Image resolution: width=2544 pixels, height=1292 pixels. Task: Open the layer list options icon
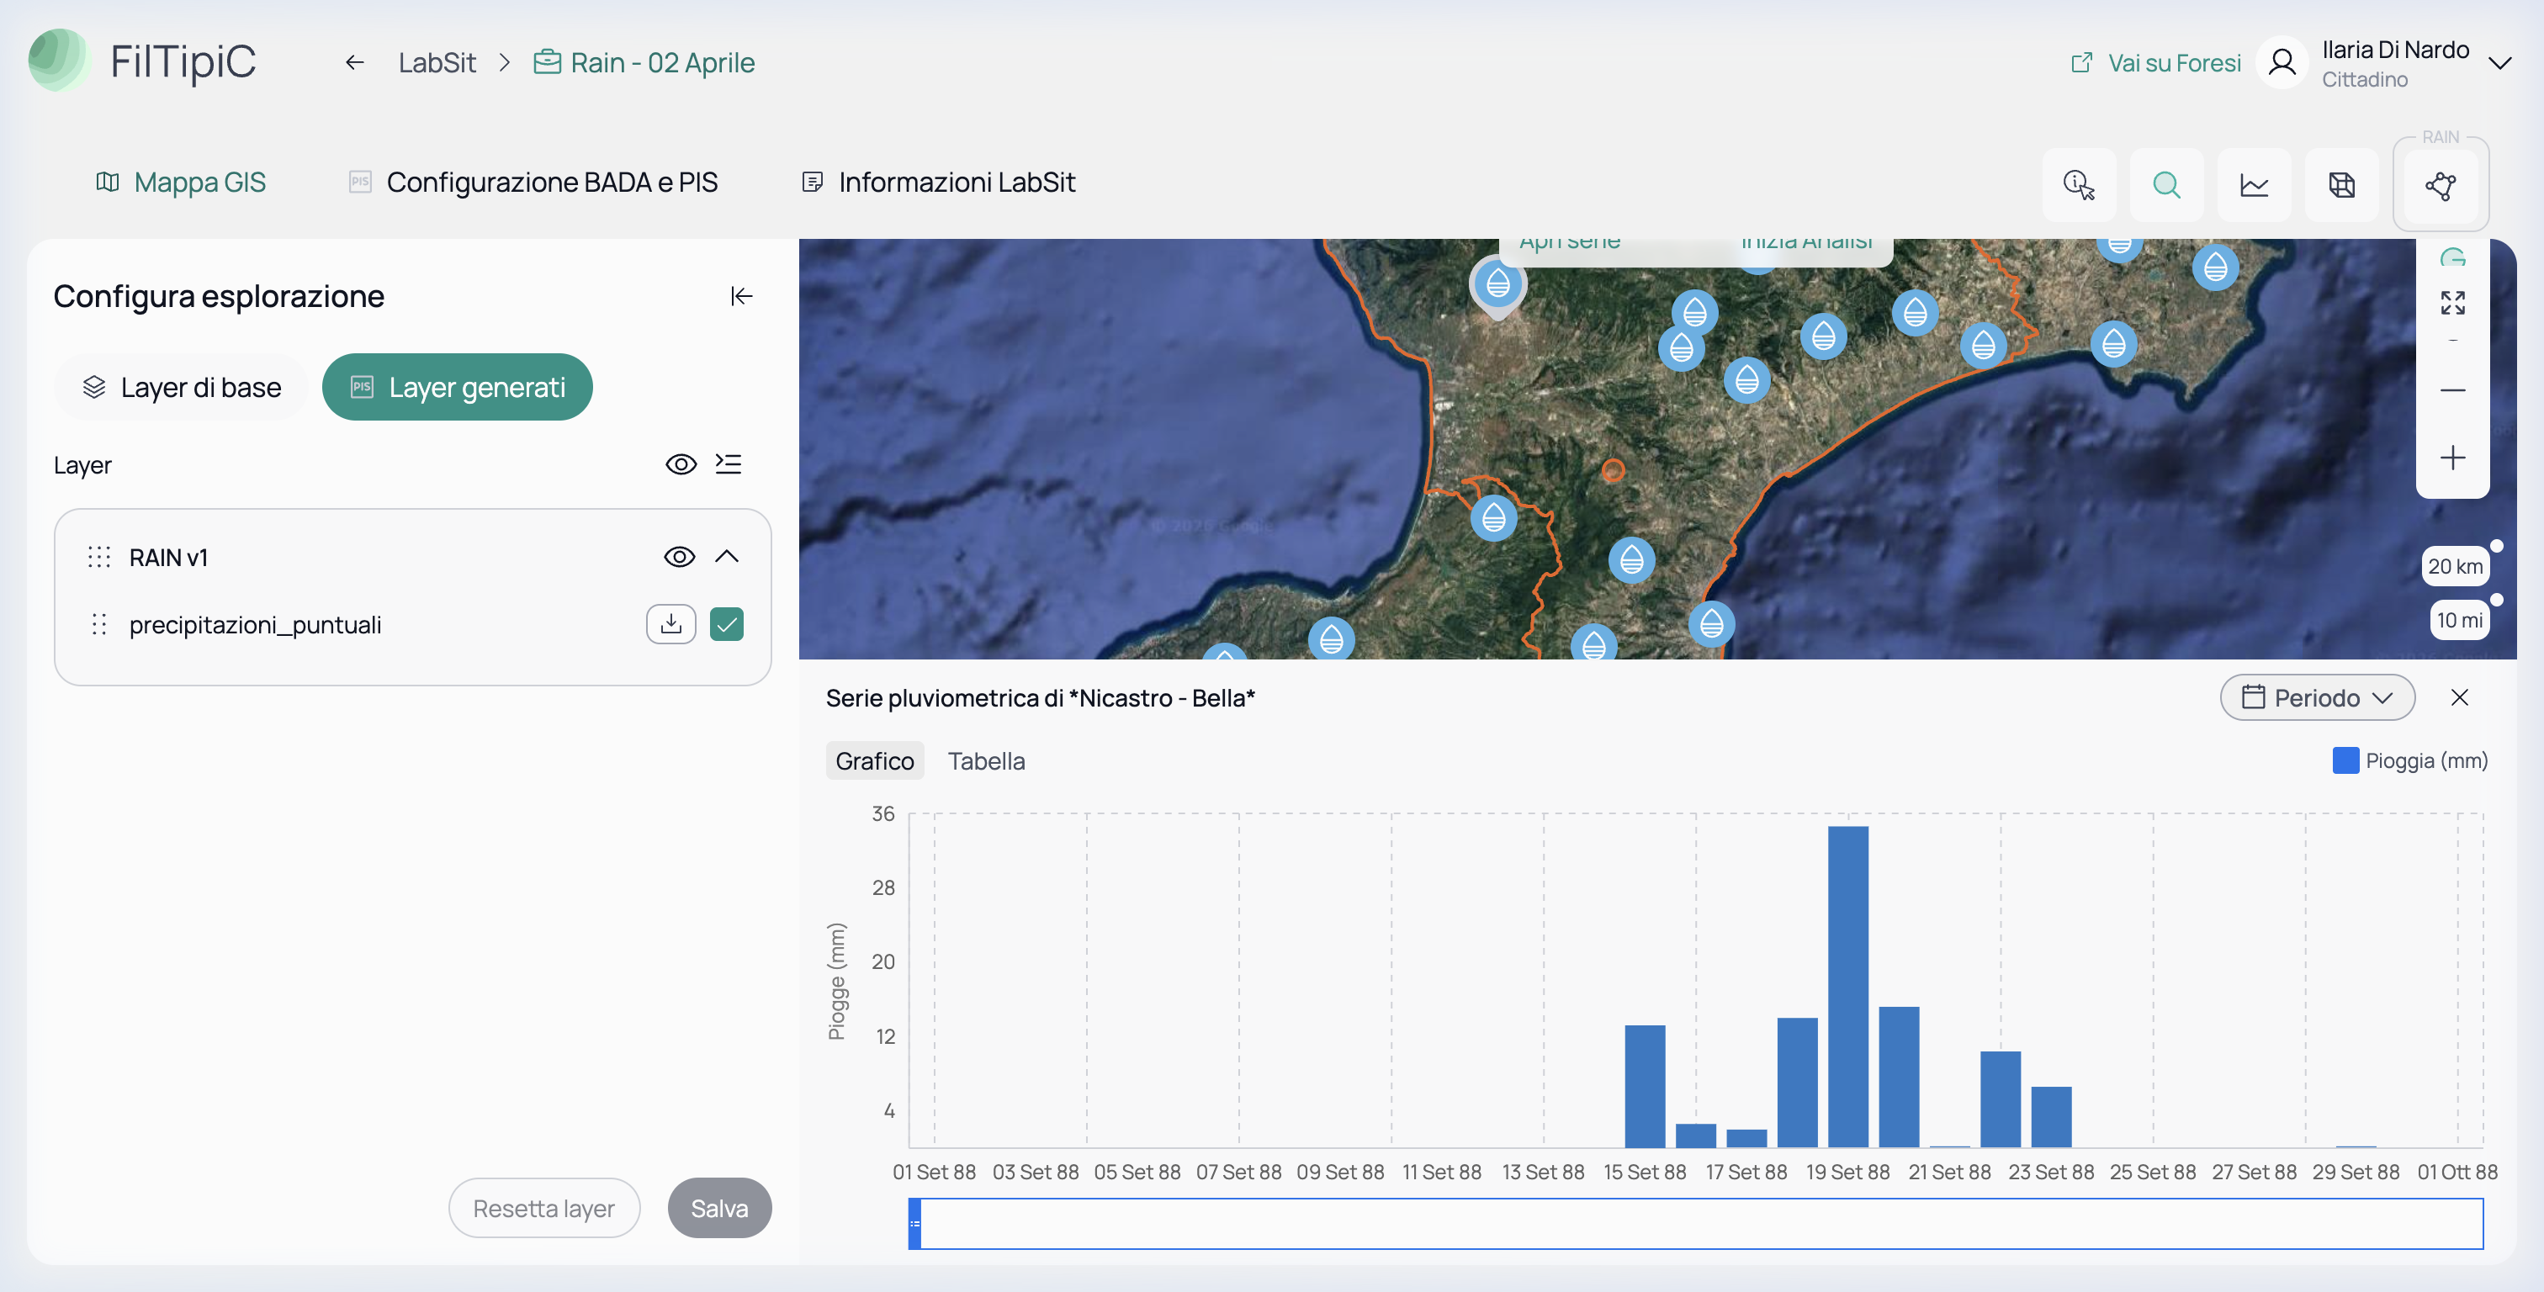coord(729,464)
